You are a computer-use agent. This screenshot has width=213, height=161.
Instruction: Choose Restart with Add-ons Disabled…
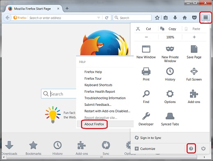pos(107,111)
